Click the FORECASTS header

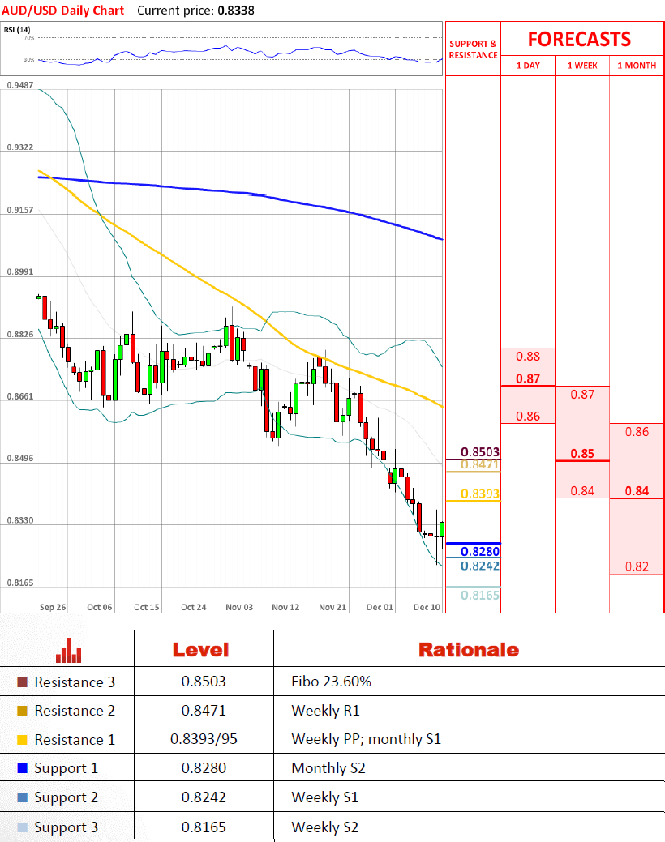click(579, 39)
